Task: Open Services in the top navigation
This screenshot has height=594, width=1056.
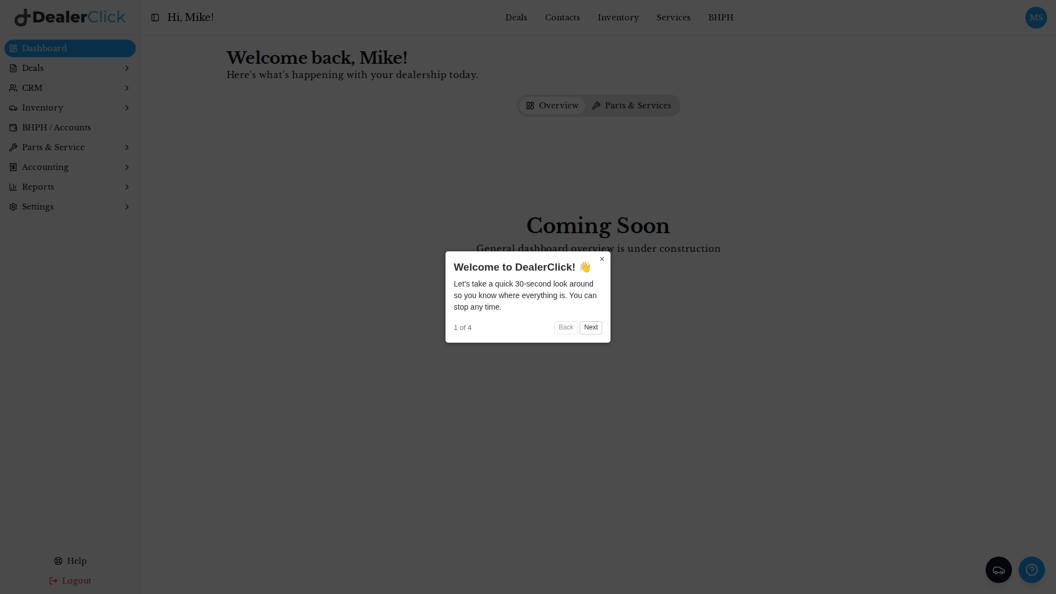Action: pos(673,18)
